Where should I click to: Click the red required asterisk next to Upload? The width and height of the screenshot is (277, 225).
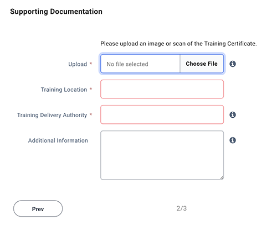point(91,64)
